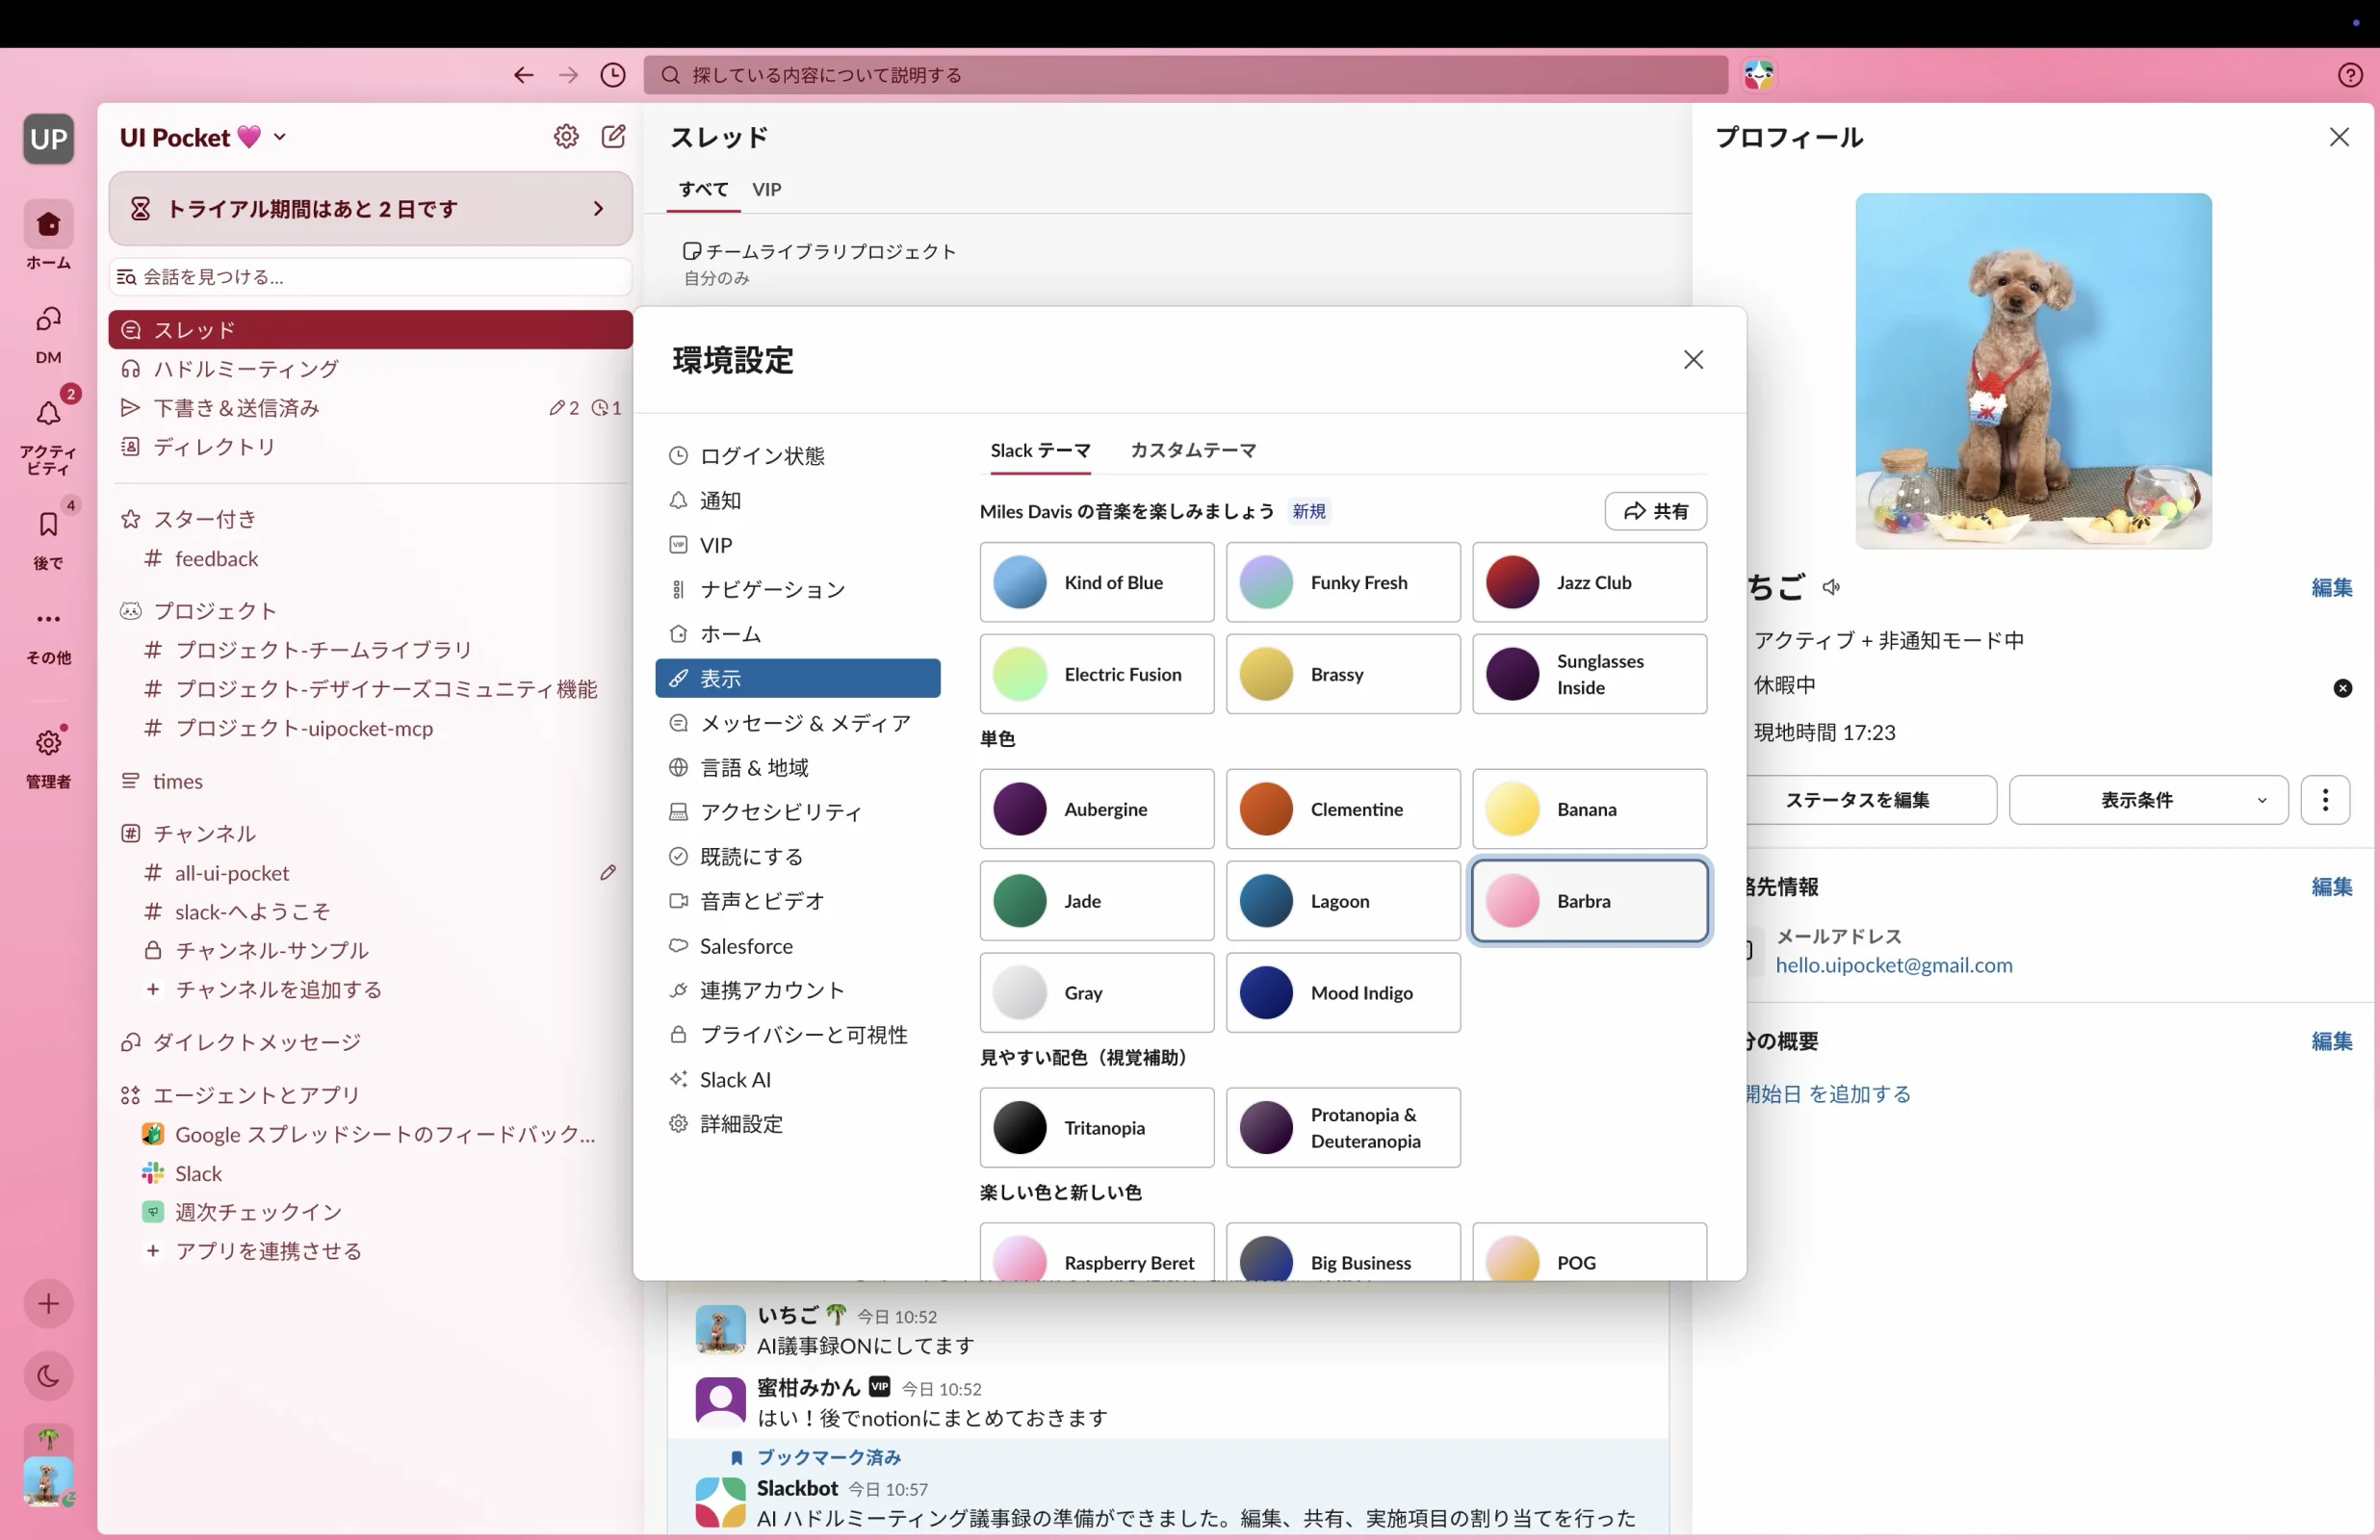
Task: Click the user avatar at rail bottom
Action: click(48, 1481)
